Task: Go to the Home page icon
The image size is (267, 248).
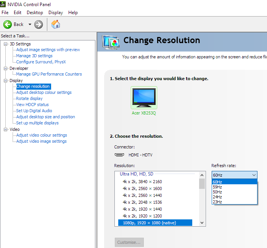Action: point(56,24)
